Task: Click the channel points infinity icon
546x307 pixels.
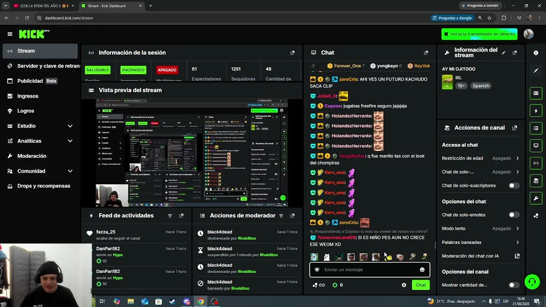Action: (x=319, y=285)
